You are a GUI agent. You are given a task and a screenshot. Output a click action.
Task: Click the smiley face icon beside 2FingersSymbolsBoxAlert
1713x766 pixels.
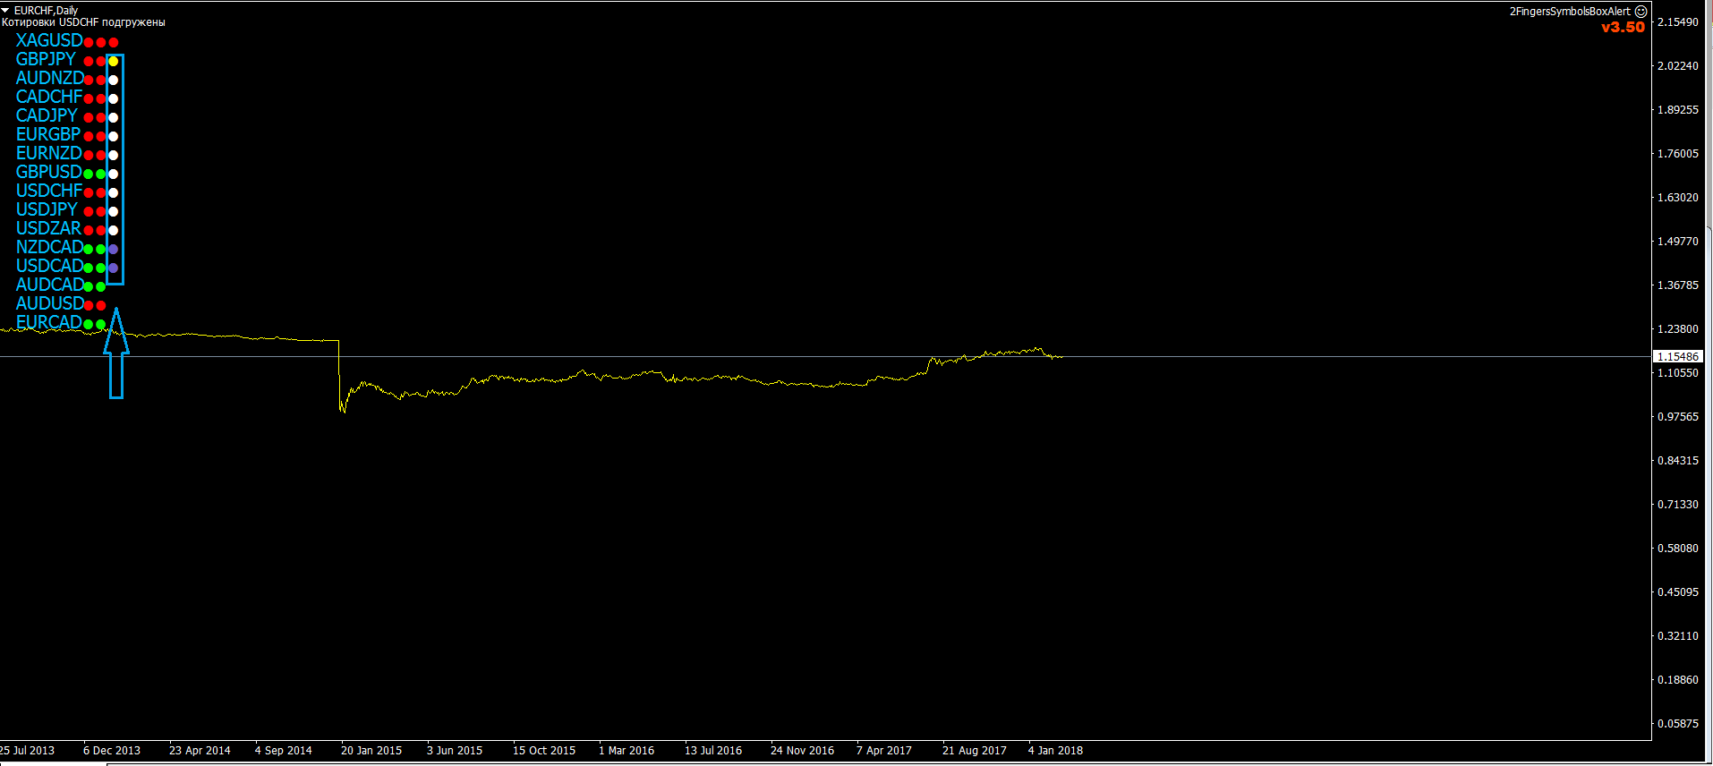(x=1641, y=12)
